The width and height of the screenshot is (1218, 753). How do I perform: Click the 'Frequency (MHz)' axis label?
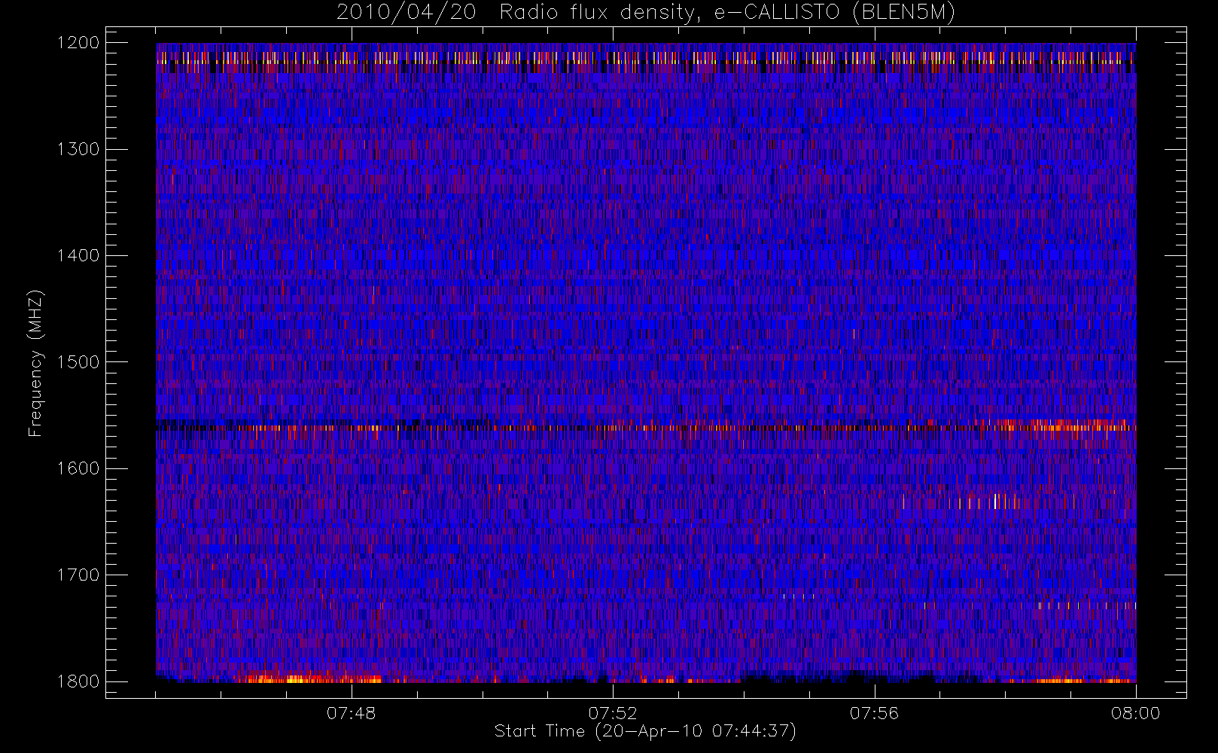(35, 363)
